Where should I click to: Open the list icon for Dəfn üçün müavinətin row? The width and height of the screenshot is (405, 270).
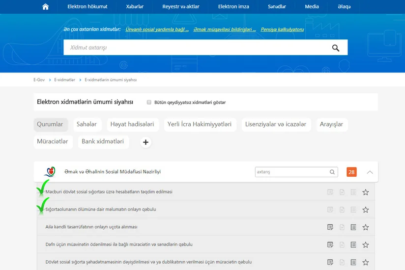(353, 245)
